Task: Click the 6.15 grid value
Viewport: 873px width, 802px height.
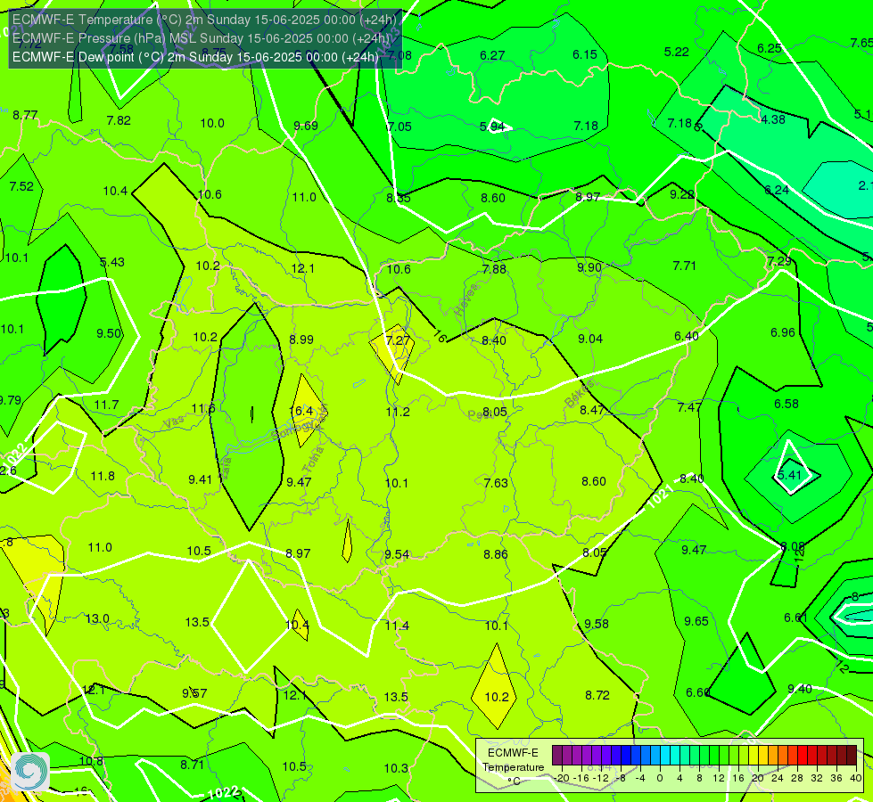Action: coord(585,54)
